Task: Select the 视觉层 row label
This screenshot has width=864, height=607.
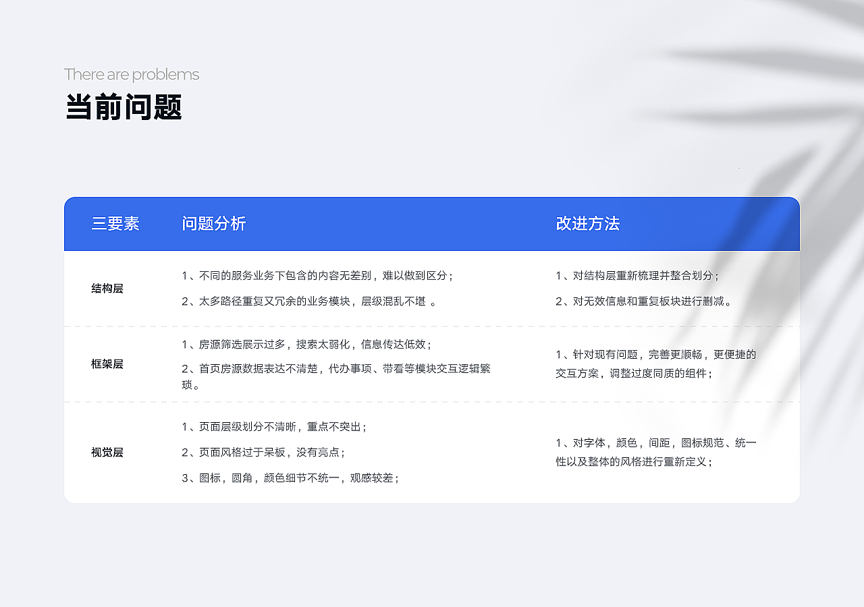Action: point(107,453)
